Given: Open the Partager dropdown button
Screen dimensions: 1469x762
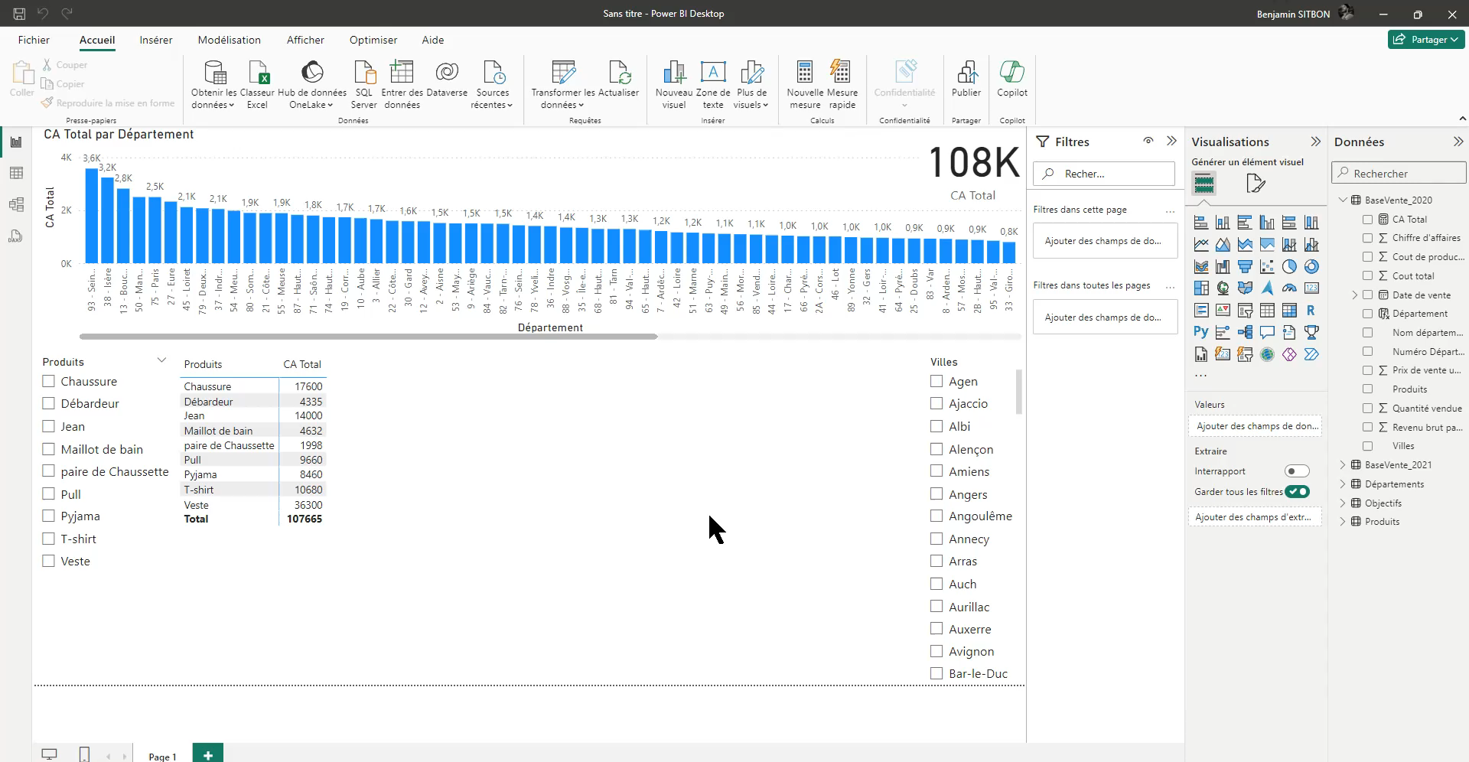Looking at the screenshot, I should 1426,39.
